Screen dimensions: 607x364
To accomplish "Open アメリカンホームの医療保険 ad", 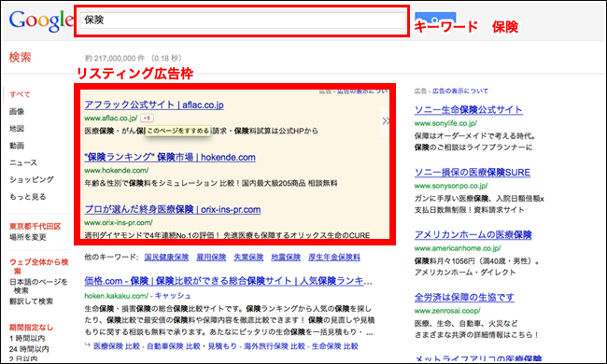I will (x=473, y=235).
